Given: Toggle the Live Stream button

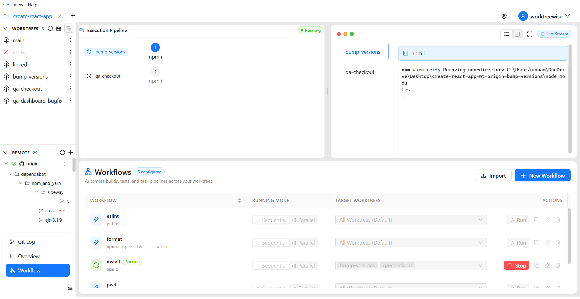Looking at the screenshot, I should click(554, 34).
